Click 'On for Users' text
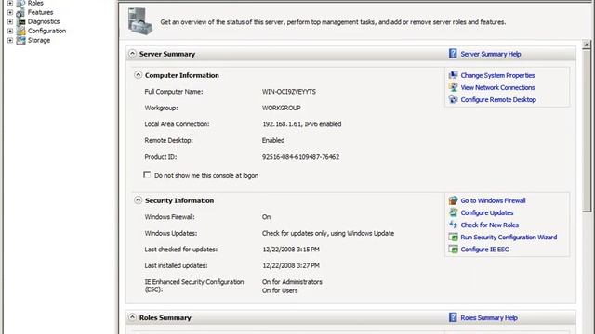The image size is (595, 334). coord(280,290)
